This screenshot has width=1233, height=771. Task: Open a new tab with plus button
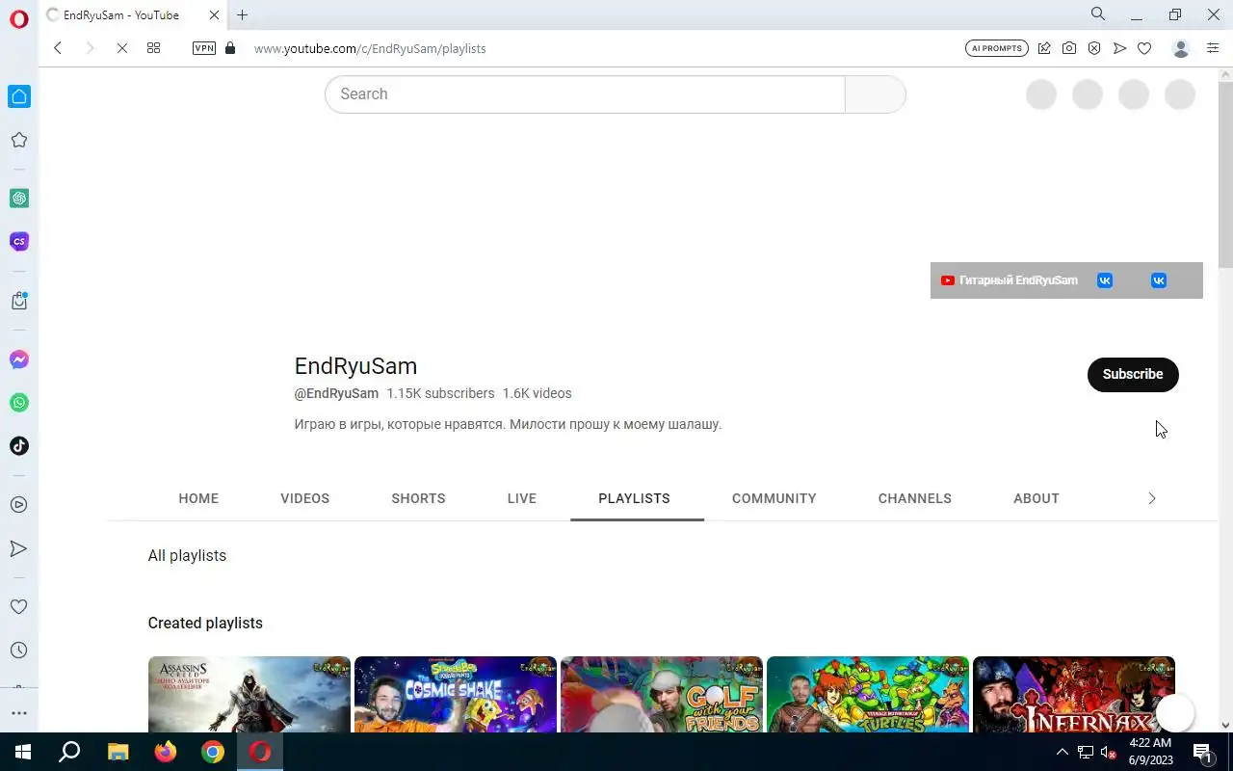(x=243, y=14)
